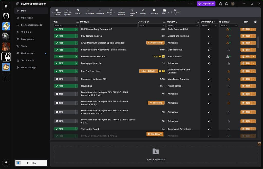This screenshot has height=169, width=263.
Task: Open プラグイン plugins page in sidebar
Action: (x=31, y=32)
